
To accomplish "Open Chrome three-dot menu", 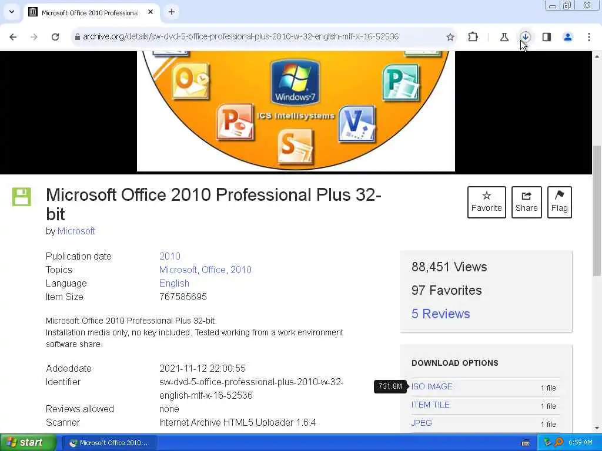I will coord(589,37).
